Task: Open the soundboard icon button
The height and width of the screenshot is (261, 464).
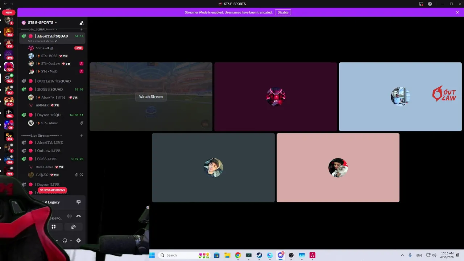Action: click(x=73, y=227)
